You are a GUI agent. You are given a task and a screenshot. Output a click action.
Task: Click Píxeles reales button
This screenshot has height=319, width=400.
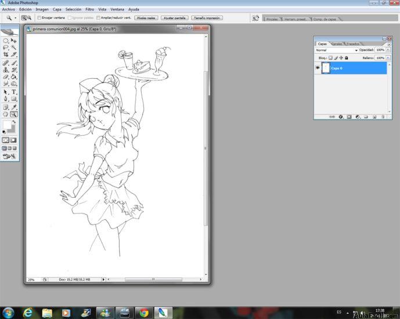click(146, 18)
